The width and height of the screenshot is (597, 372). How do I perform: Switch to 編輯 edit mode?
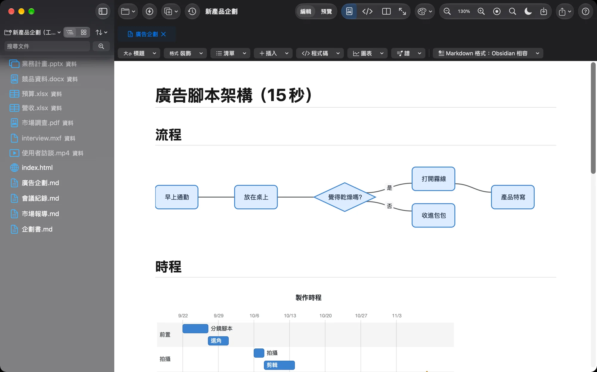click(306, 11)
